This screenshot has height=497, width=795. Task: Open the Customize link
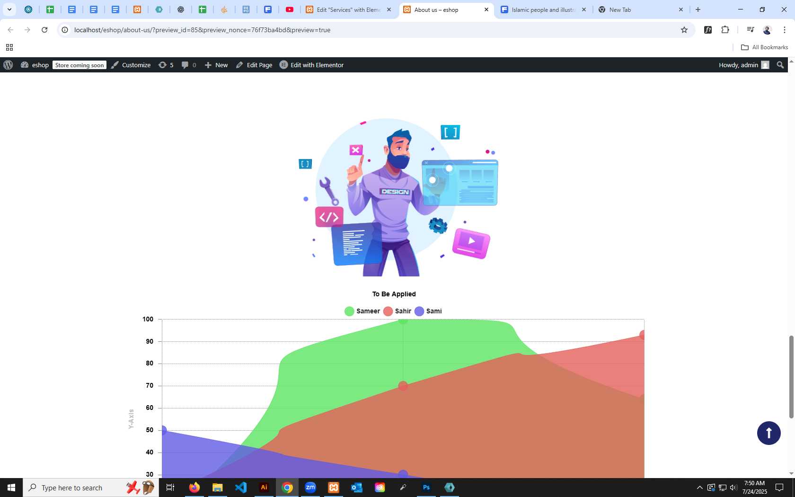tap(131, 65)
